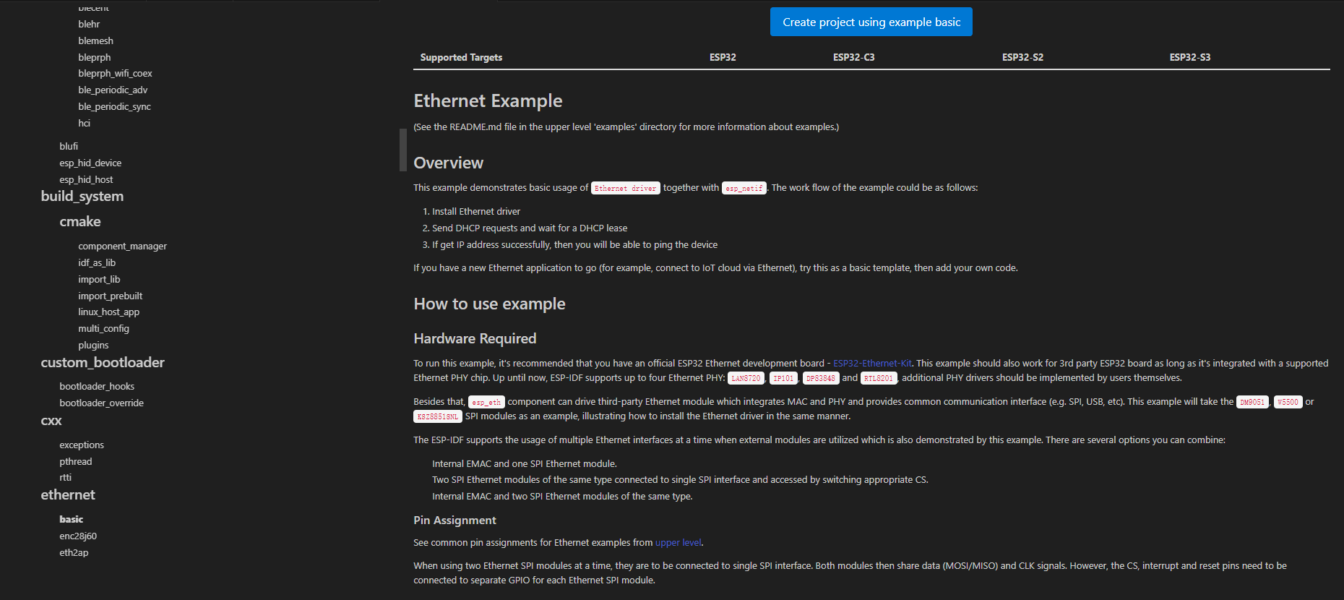Click Supported Targets table label

click(461, 58)
